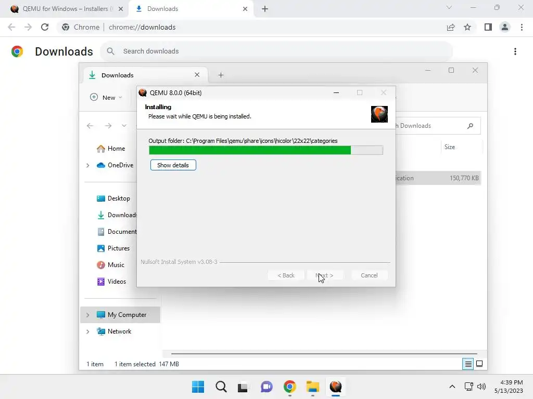Switch Explorer to details view

(468, 364)
